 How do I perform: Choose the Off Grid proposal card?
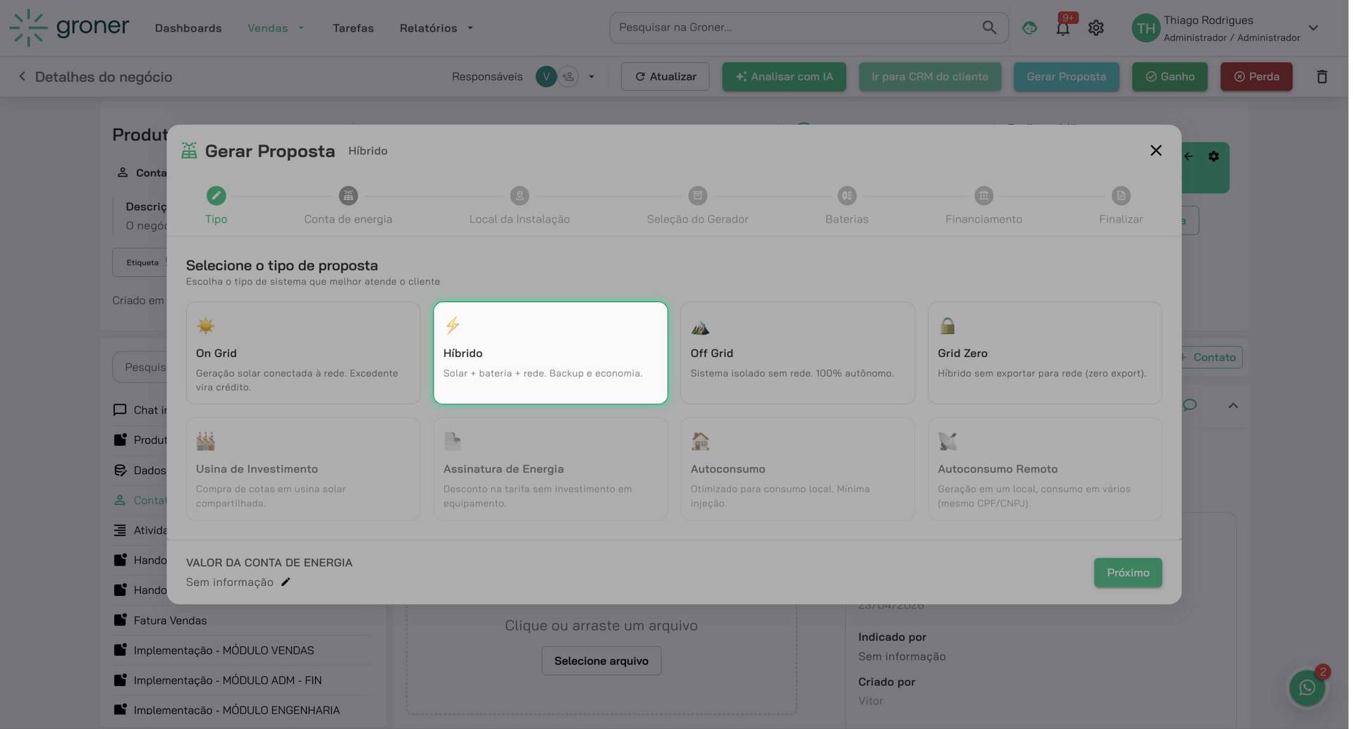[797, 353]
